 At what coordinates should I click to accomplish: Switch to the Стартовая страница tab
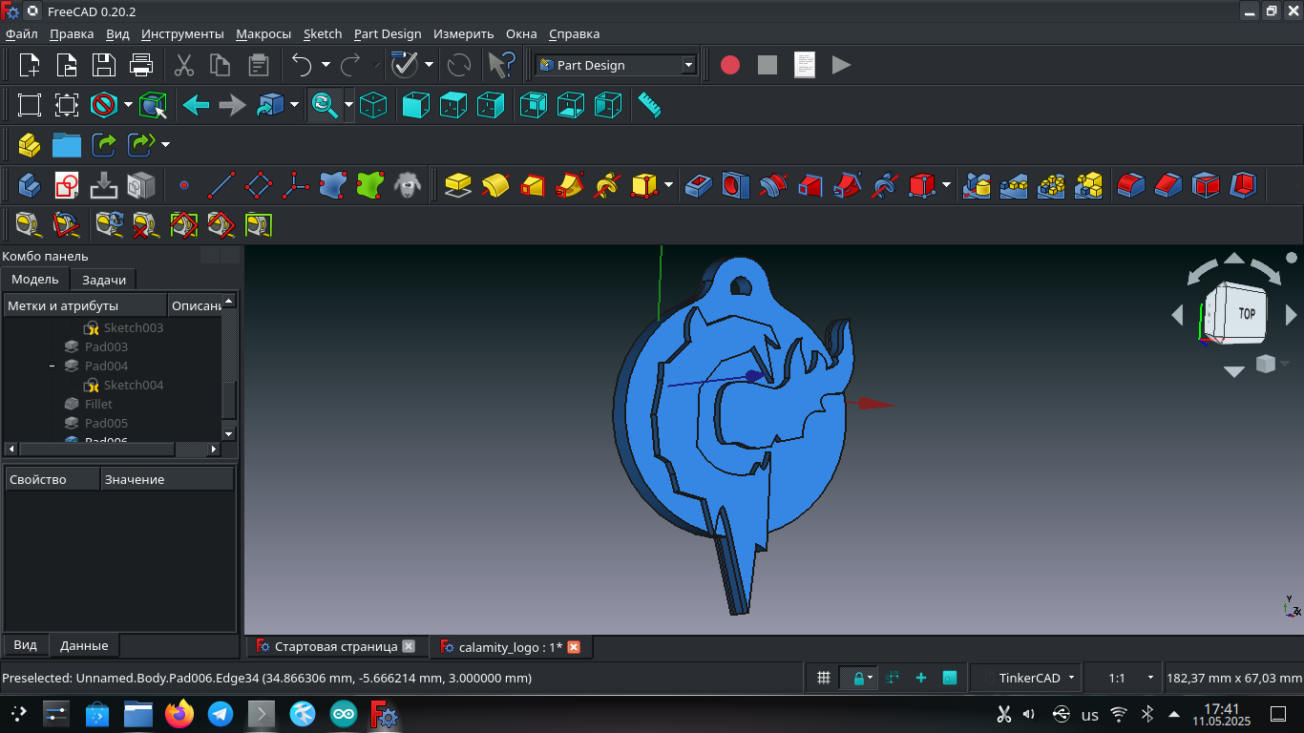point(335,646)
